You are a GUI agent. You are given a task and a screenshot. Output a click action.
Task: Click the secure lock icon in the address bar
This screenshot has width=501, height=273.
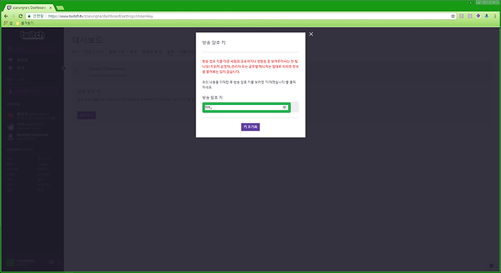(x=29, y=16)
